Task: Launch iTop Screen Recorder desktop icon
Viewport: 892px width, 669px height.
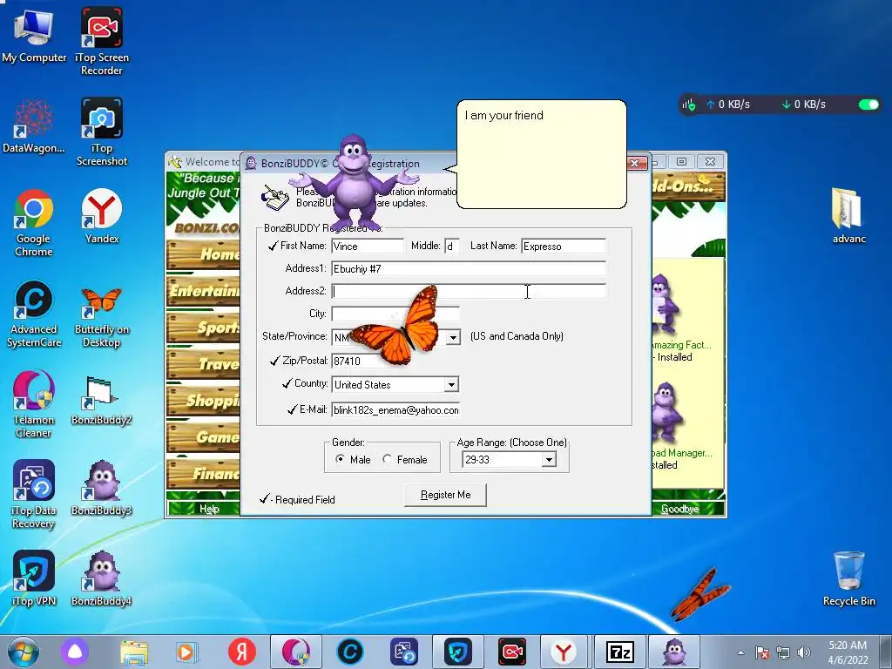Action: (101, 41)
